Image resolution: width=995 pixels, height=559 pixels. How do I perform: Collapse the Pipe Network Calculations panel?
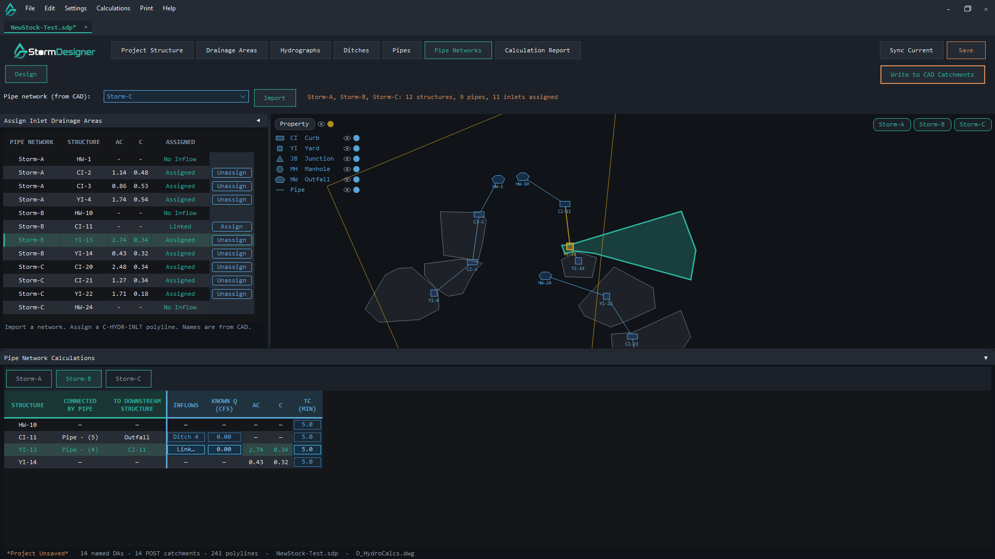[x=986, y=358]
